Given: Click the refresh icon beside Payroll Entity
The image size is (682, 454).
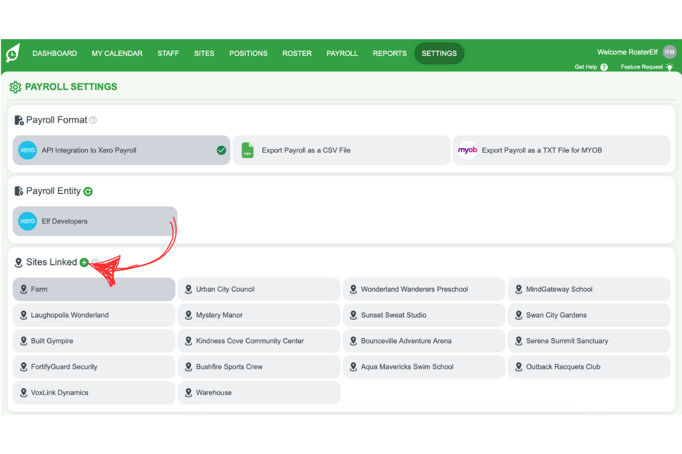Looking at the screenshot, I should [x=88, y=191].
